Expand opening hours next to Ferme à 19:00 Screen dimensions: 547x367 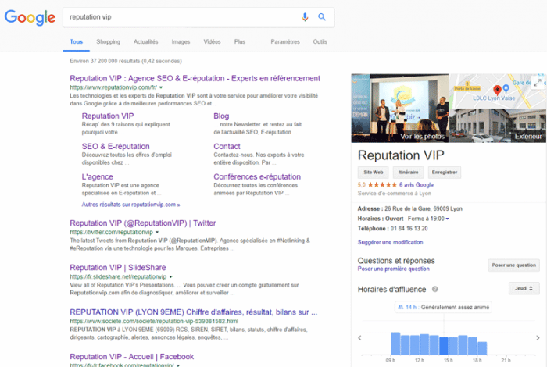448,219
